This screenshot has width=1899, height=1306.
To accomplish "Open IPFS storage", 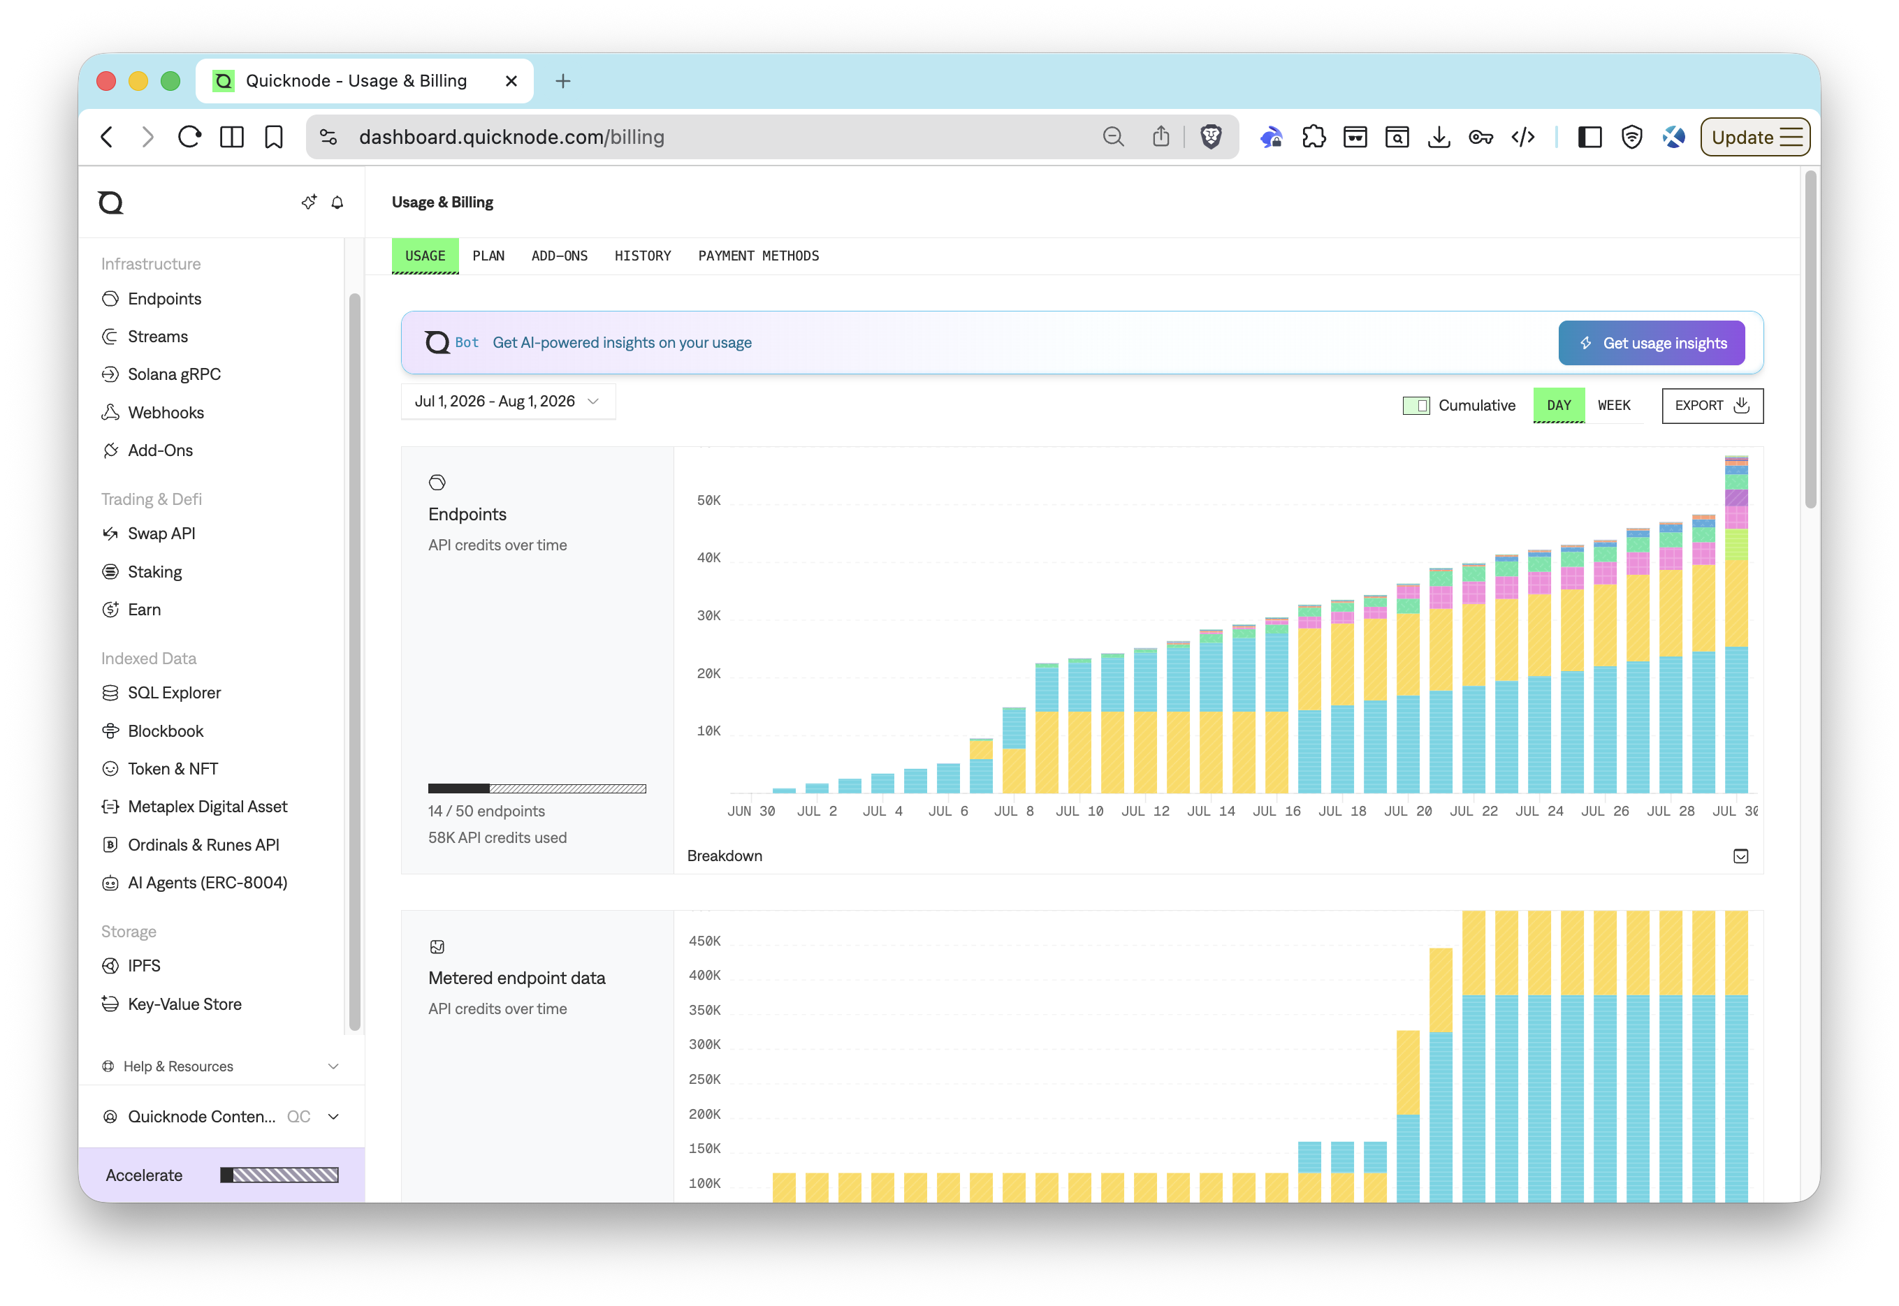I will (x=144, y=967).
